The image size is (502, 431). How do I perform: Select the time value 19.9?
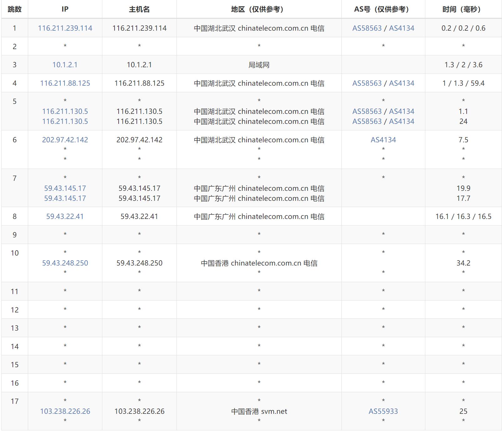click(463, 188)
